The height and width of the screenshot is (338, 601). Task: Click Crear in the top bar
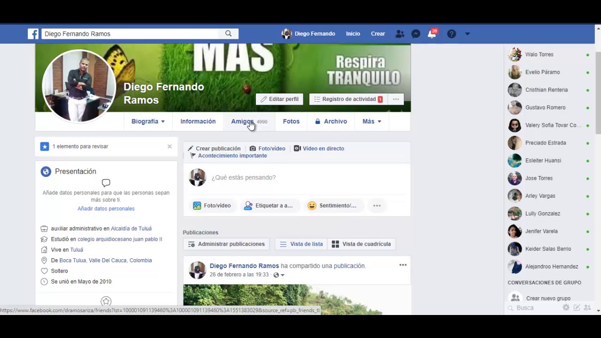pyautogui.click(x=378, y=34)
